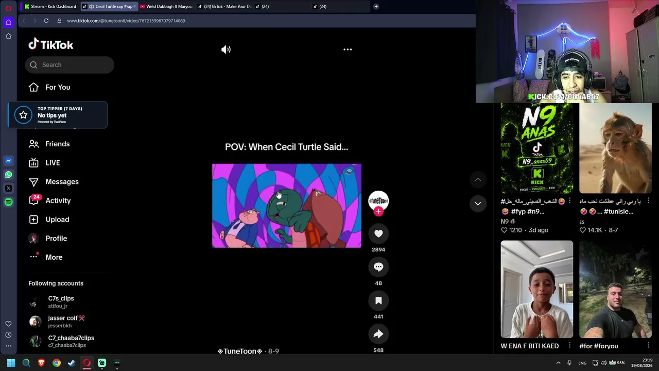659x371 pixels.
Task: Switch to the Cecil Turtle rap tab
Action: (x=110, y=7)
